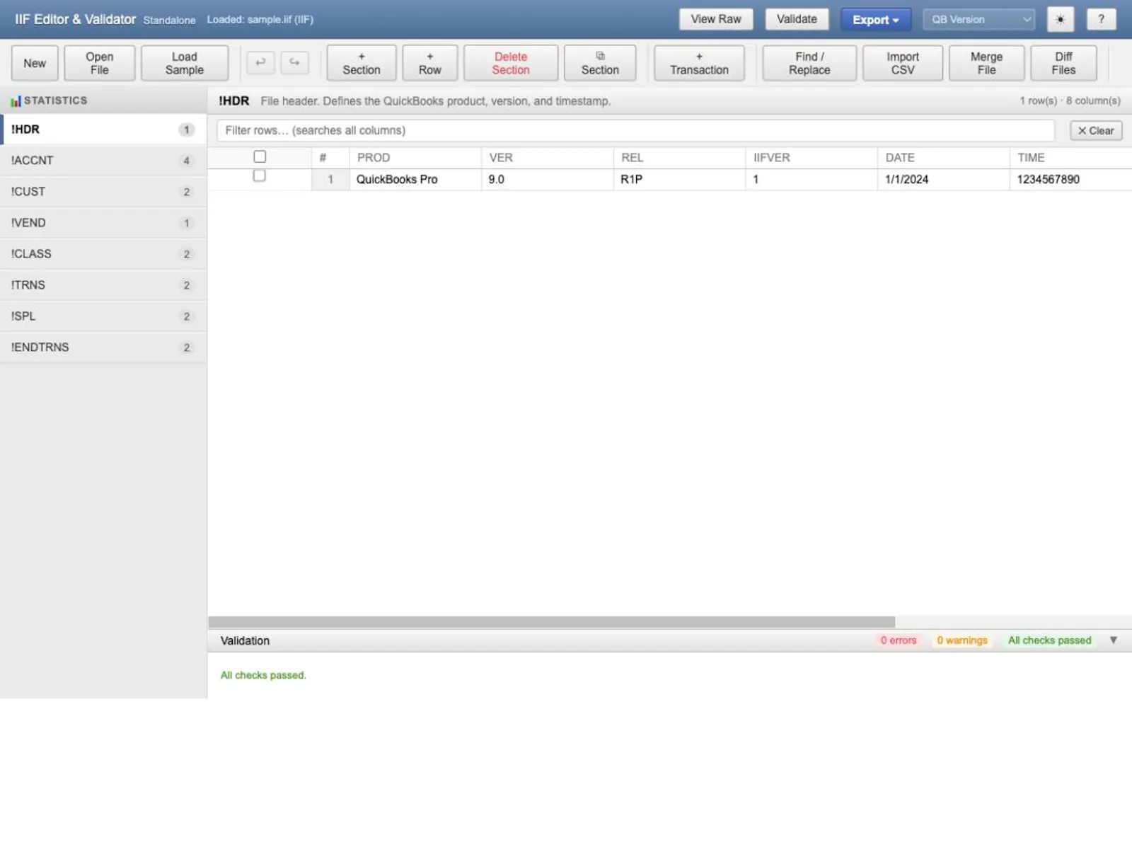The height and width of the screenshot is (864, 1132).
Task: Click the TIME column header
Action: click(x=1071, y=158)
